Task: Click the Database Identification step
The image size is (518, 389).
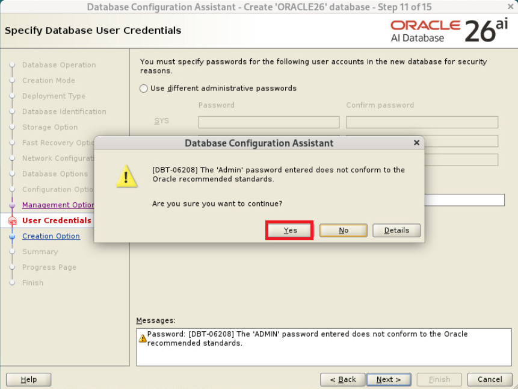Action: click(64, 111)
